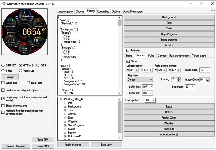Viewport: 216px width, 150px height.
Task: Expand the Steps progress section
Action: (x=169, y=40)
